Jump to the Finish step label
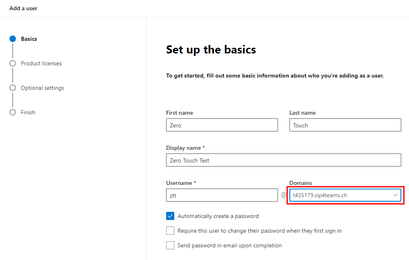Screen dimensions: 409x260 (28, 112)
